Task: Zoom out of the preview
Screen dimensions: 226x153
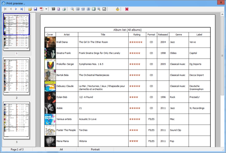Action: point(72,9)
